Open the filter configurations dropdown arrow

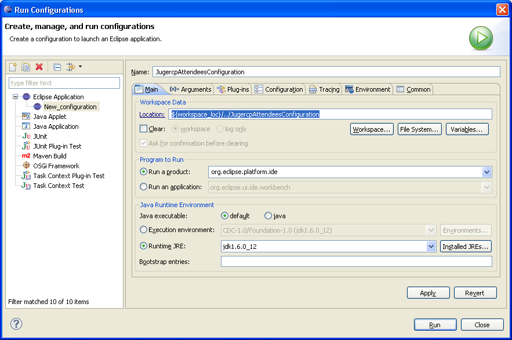pos(80,67)
